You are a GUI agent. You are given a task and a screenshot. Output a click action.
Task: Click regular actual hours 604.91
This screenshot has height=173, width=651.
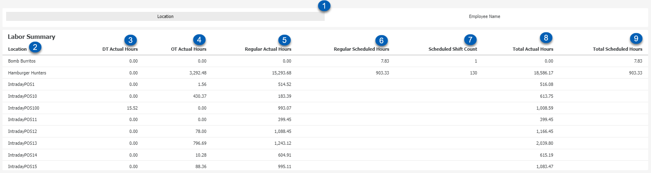click(285, 155)
